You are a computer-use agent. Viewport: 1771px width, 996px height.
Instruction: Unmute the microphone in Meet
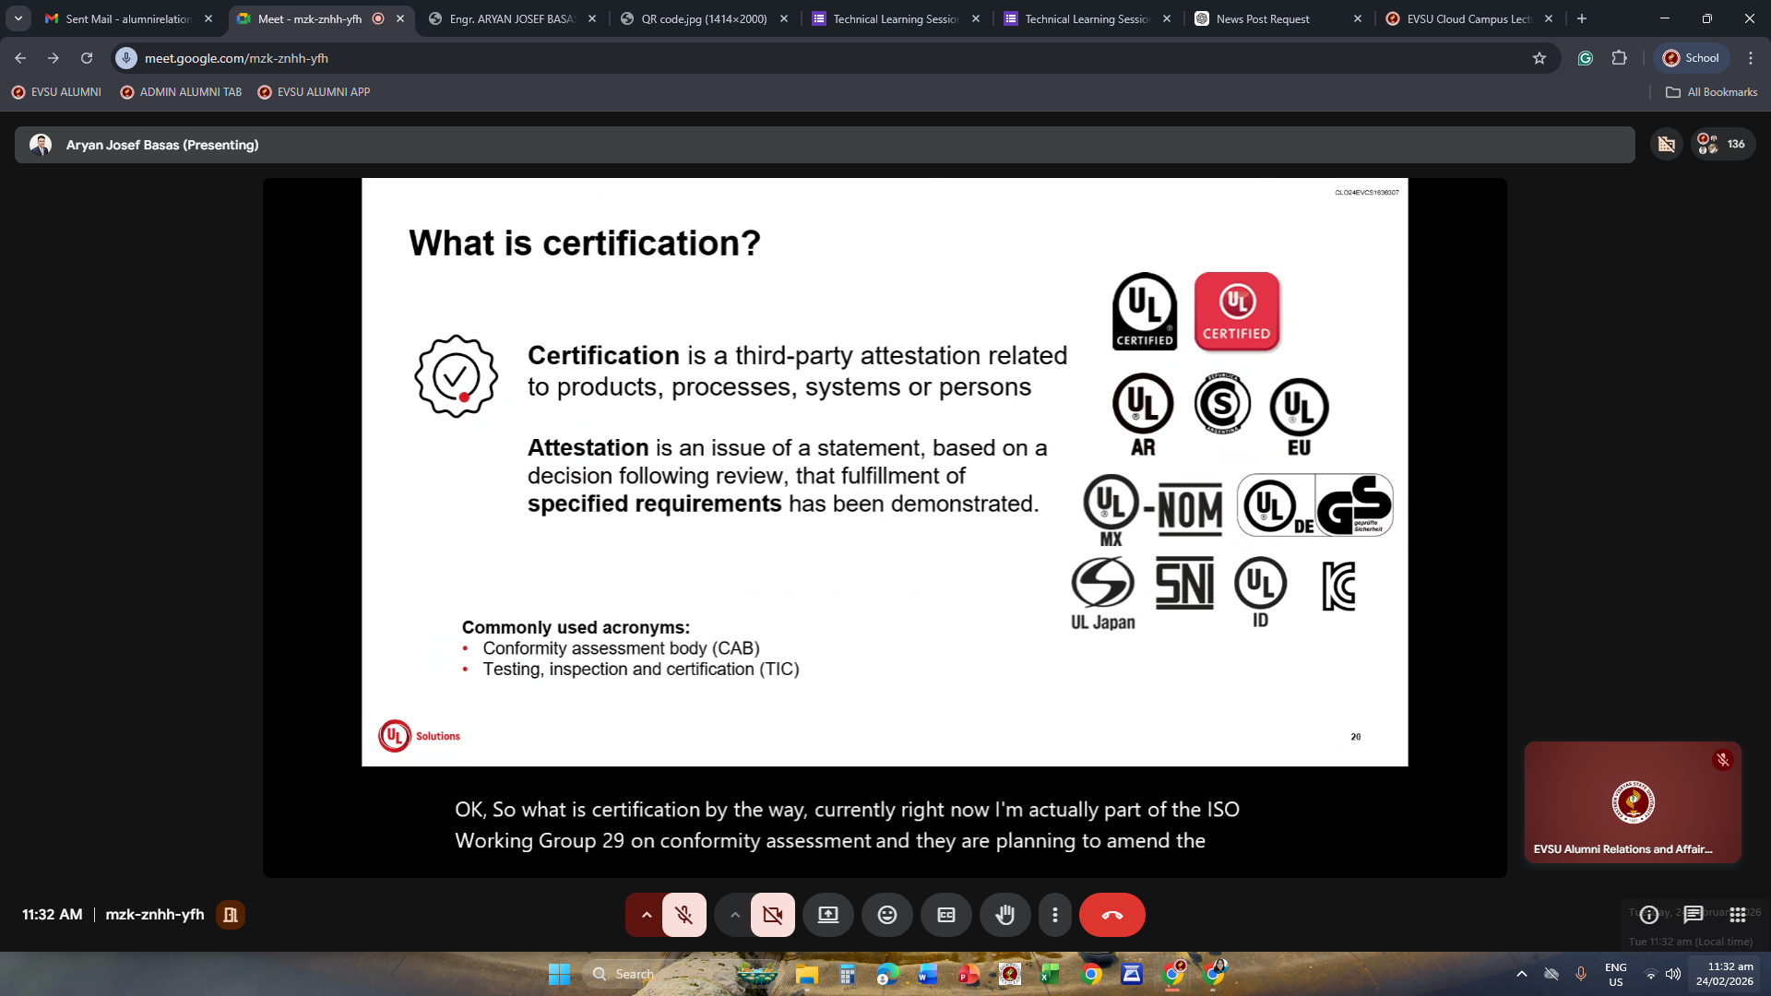click(x=683, y=915)
